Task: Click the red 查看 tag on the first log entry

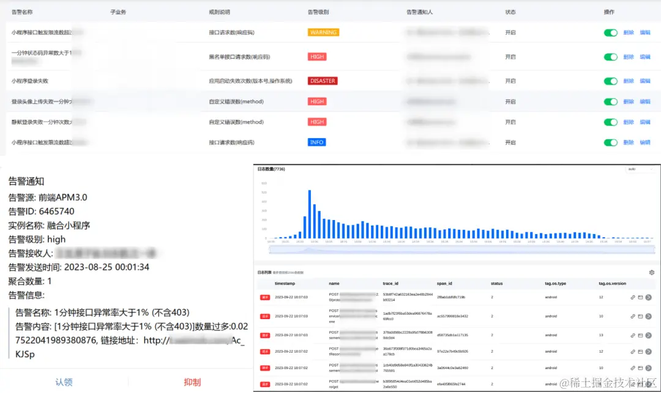Action: (265, 298)
